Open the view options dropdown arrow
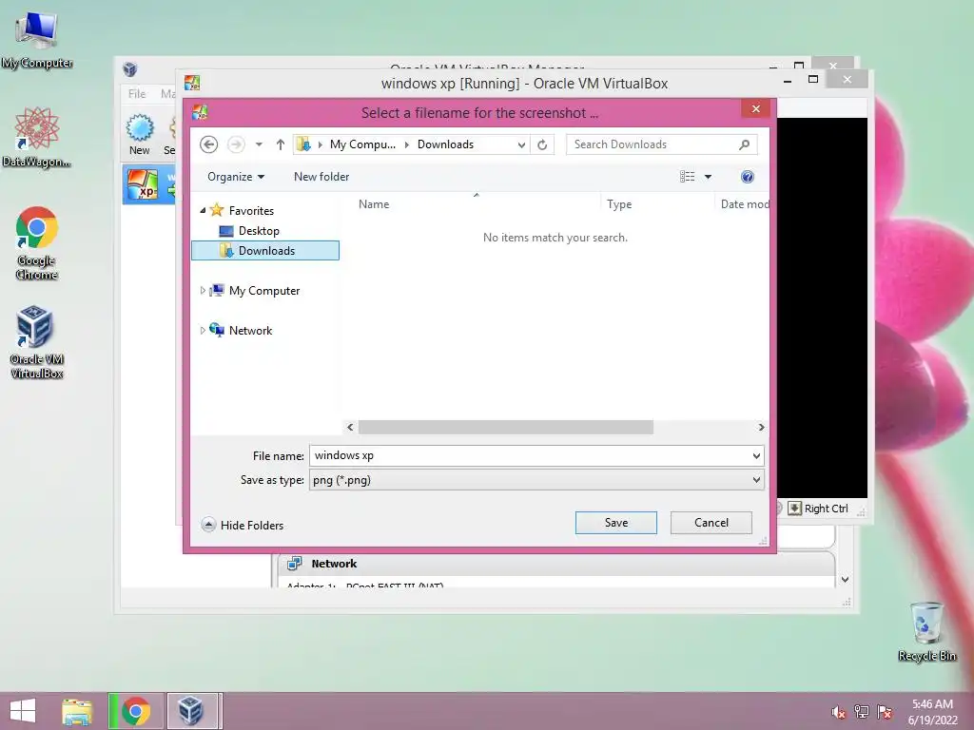 pyautogui.click(x=708, y=177)
